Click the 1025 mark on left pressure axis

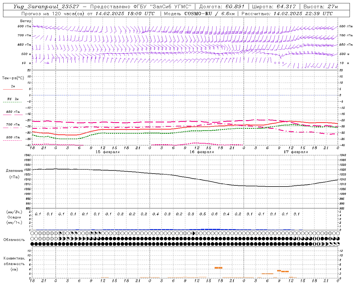pyautogui.click(x=27, y=170)
